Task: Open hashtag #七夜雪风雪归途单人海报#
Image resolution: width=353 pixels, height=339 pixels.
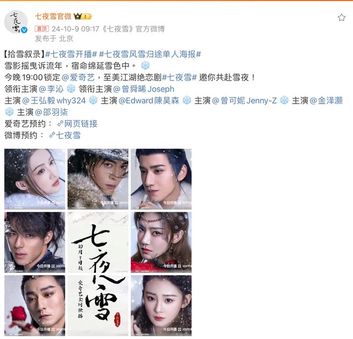Action: [150, 54]
